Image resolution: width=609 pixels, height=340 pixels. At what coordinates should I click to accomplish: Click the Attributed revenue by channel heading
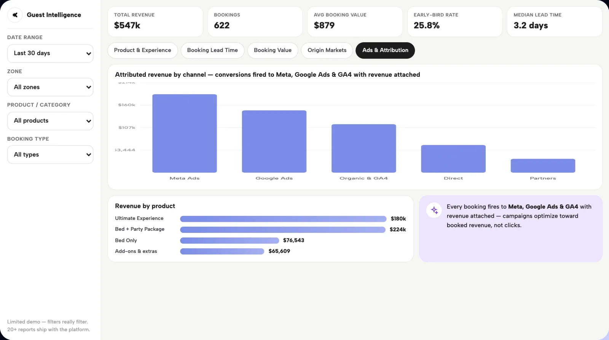268,75
